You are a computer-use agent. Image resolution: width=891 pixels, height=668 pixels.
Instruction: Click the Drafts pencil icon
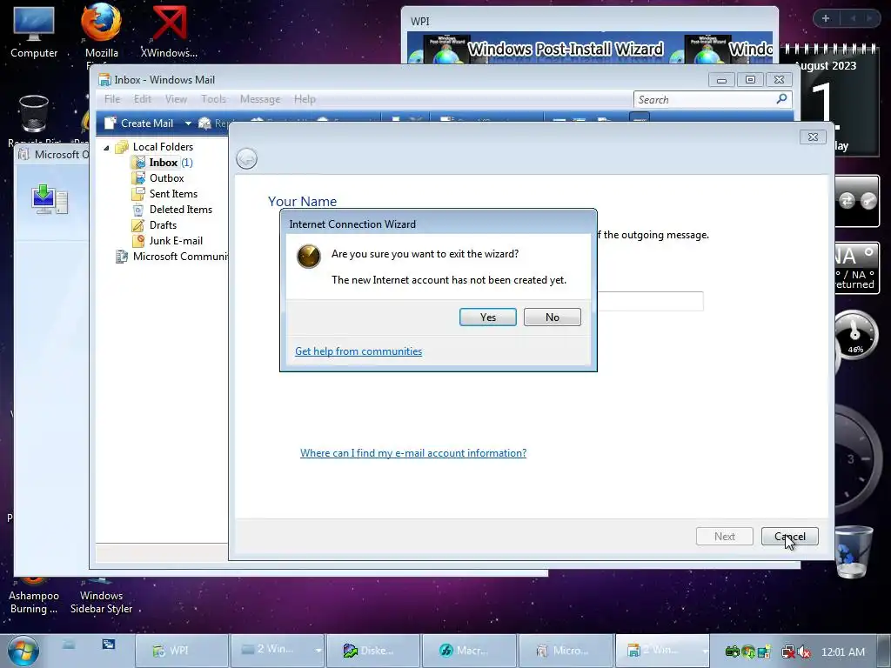point(138,225)
